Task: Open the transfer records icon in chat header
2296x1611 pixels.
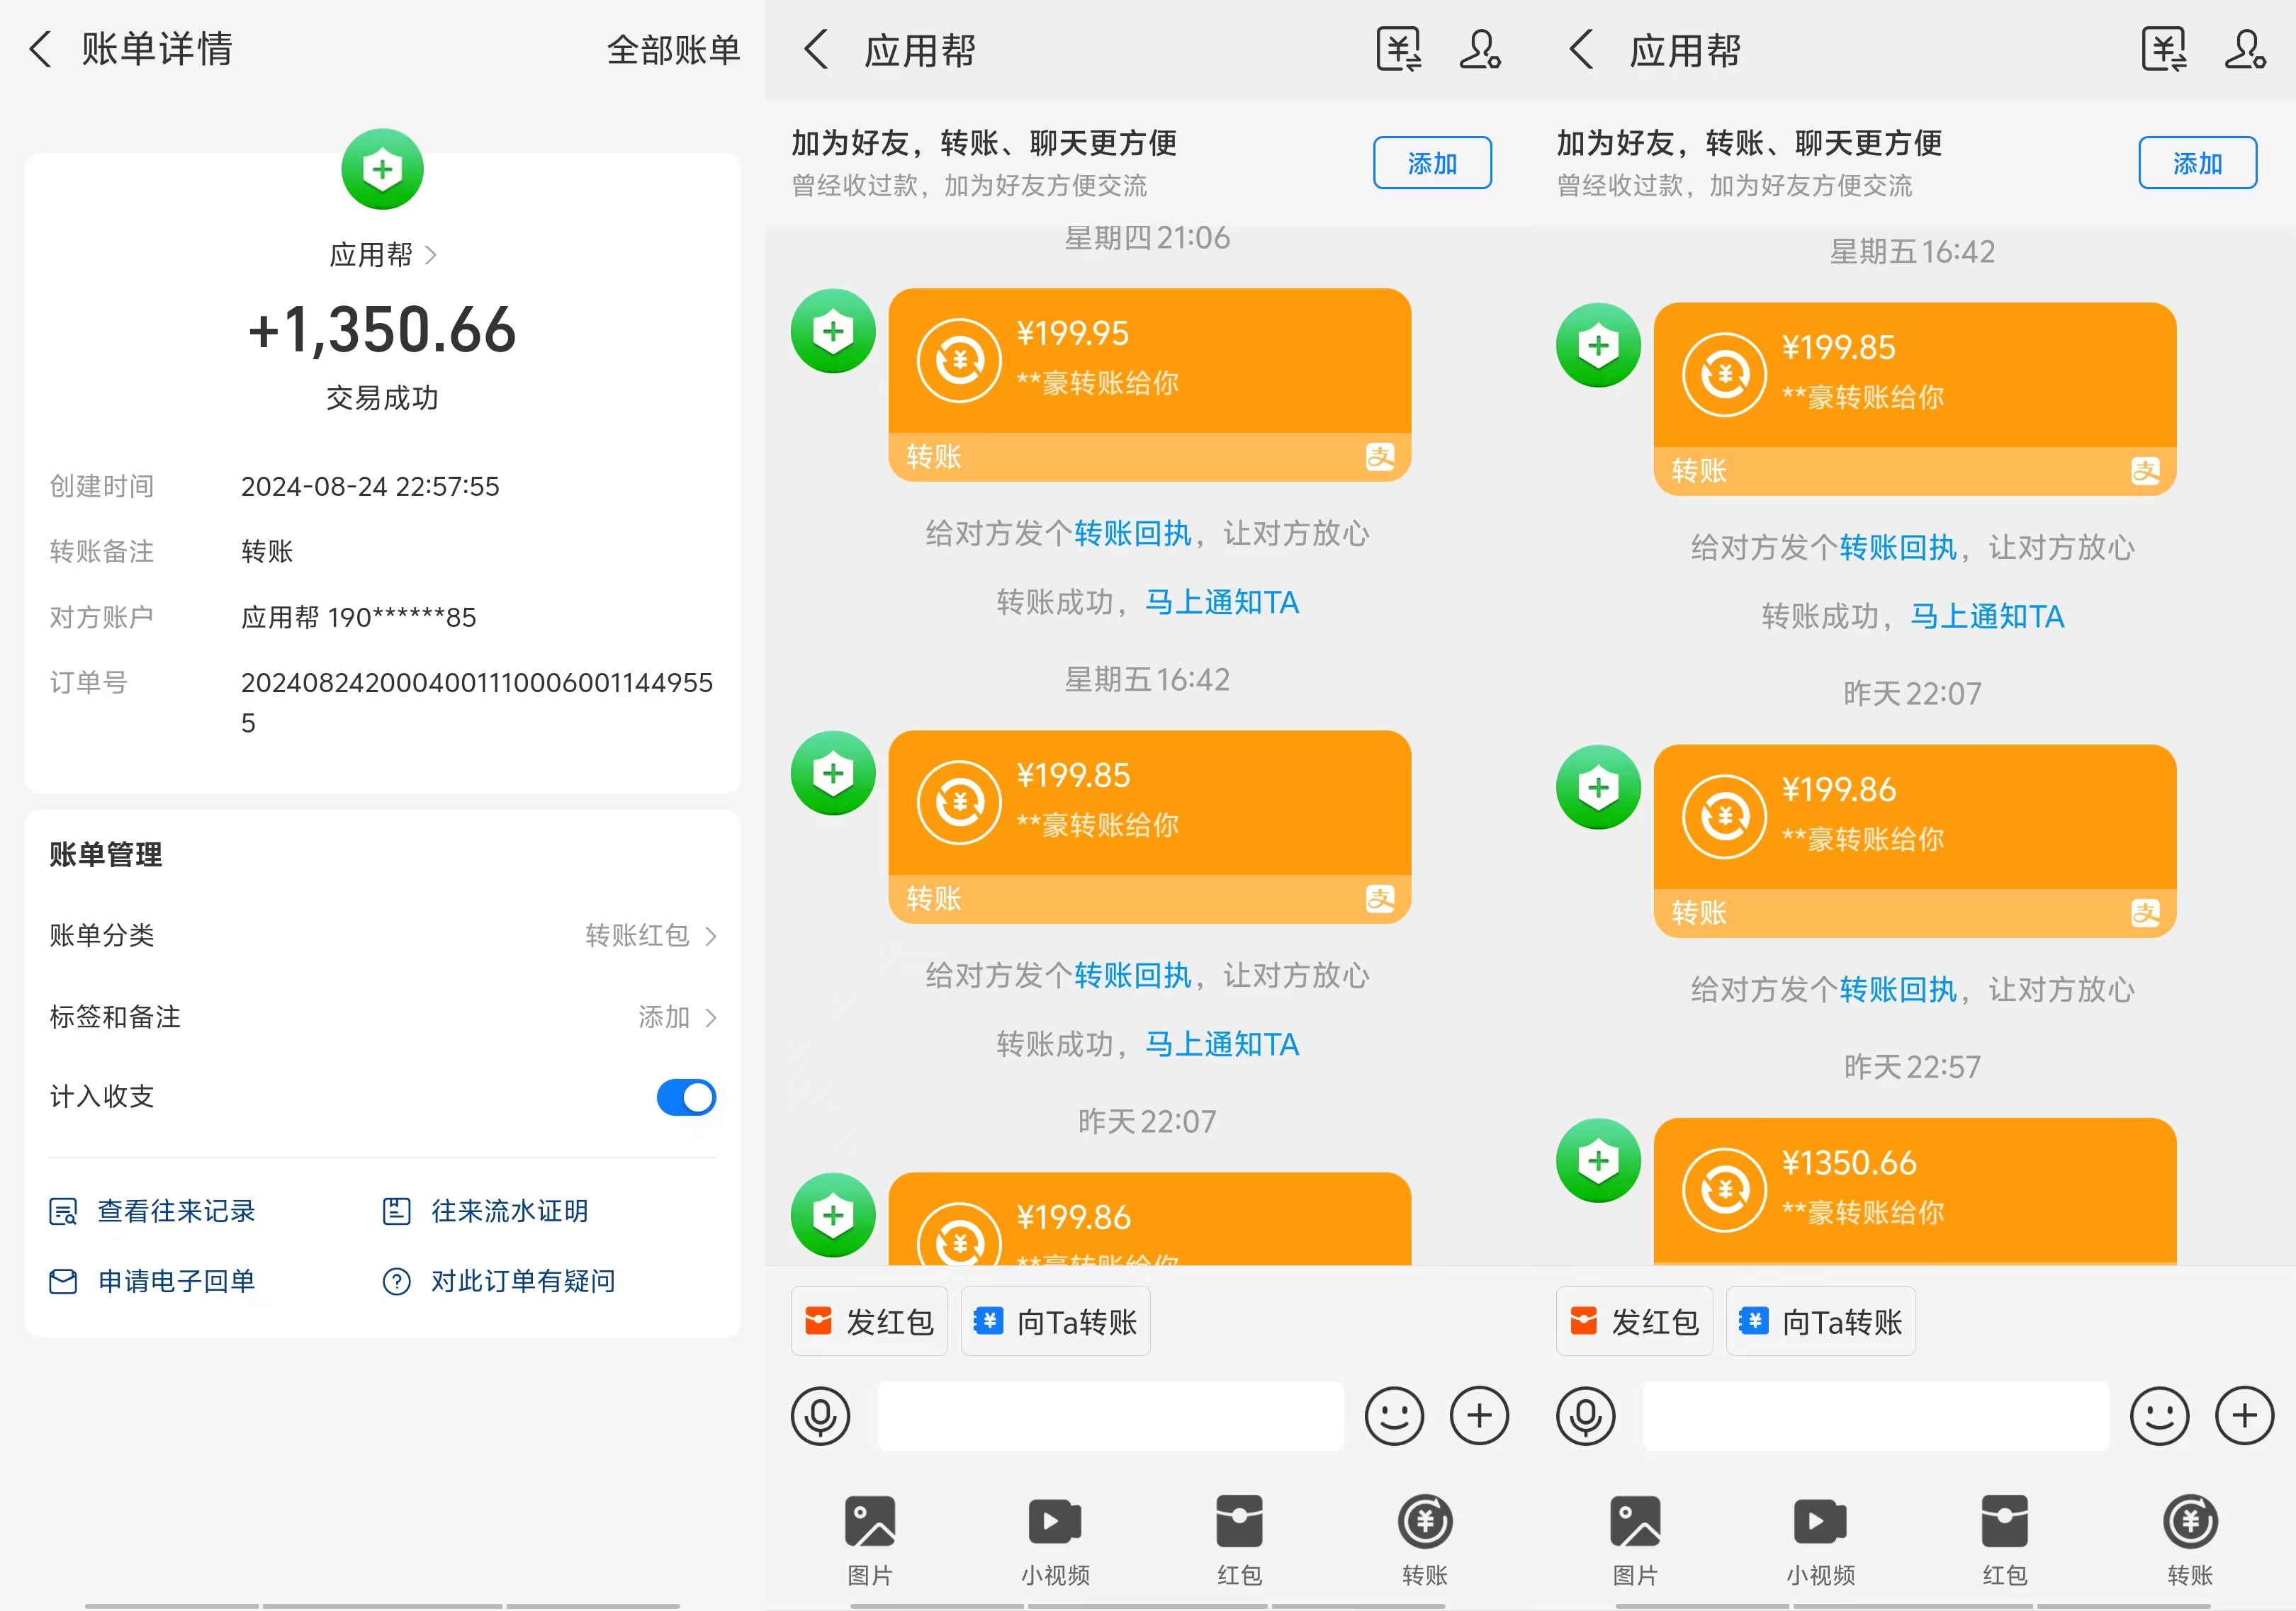Action: pyautogui.click(x=1399, y=48)
